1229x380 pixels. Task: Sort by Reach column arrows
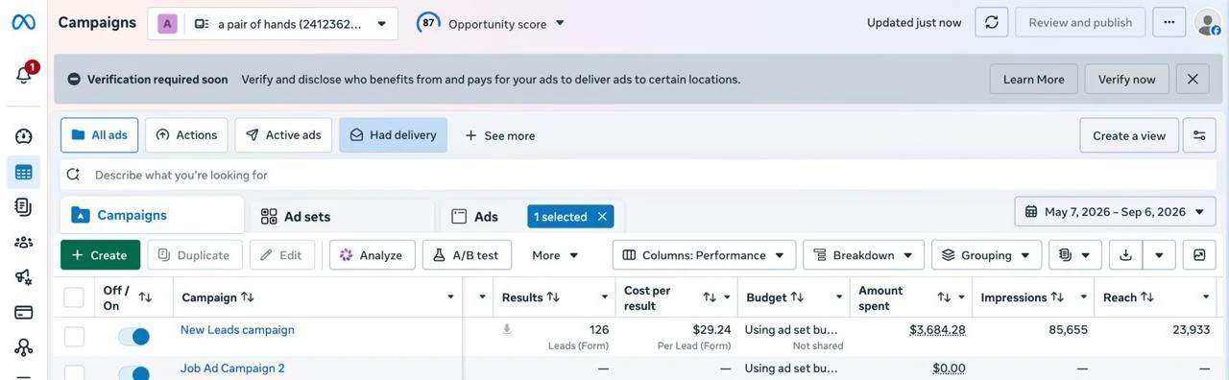pyautogui.click(x=1147, y=297)
